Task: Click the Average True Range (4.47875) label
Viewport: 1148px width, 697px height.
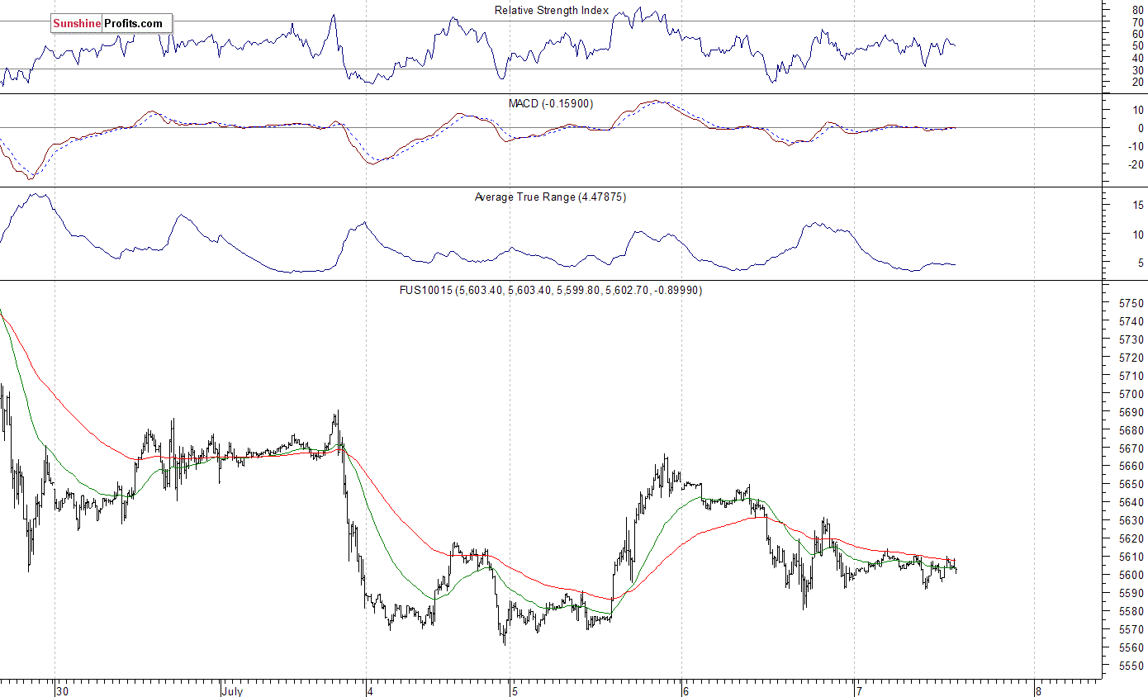Action: tap(550, 197)
